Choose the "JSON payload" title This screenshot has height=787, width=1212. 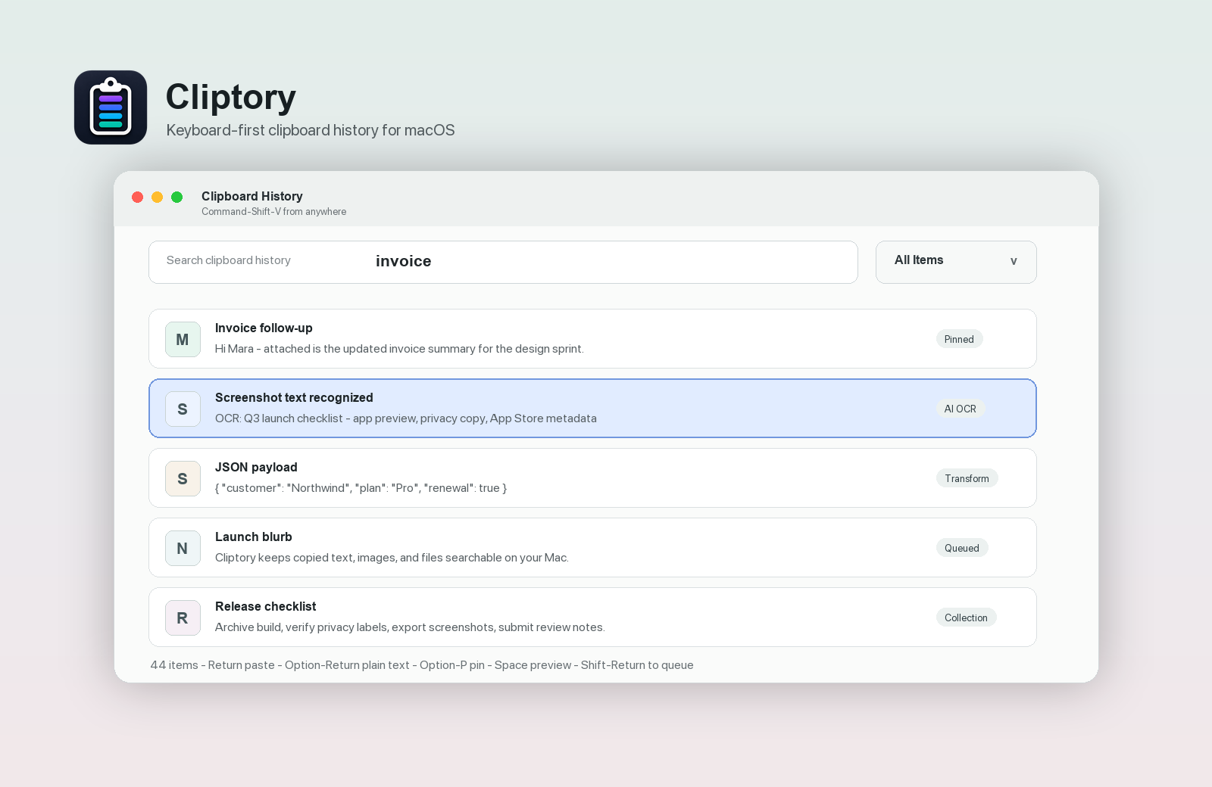(x=256, y=467)
